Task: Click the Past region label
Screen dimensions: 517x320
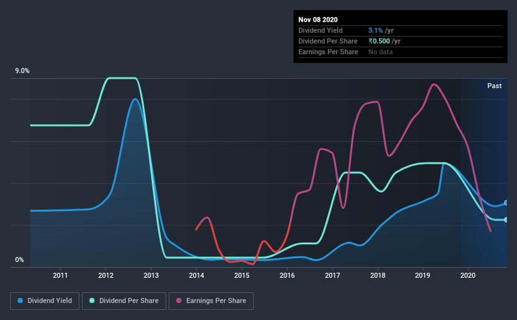Action: coord(494,86)
